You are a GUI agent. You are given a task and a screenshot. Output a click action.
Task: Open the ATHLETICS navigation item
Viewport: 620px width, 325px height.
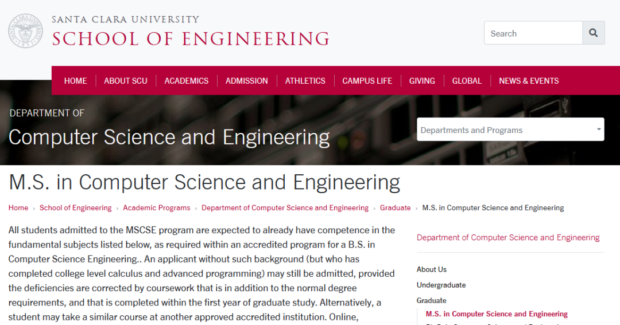click(x=305, y=81)
